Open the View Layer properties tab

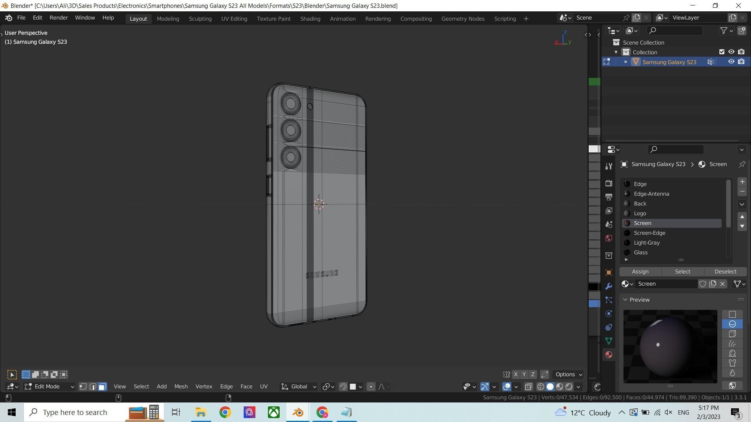[x=609, y=211]
